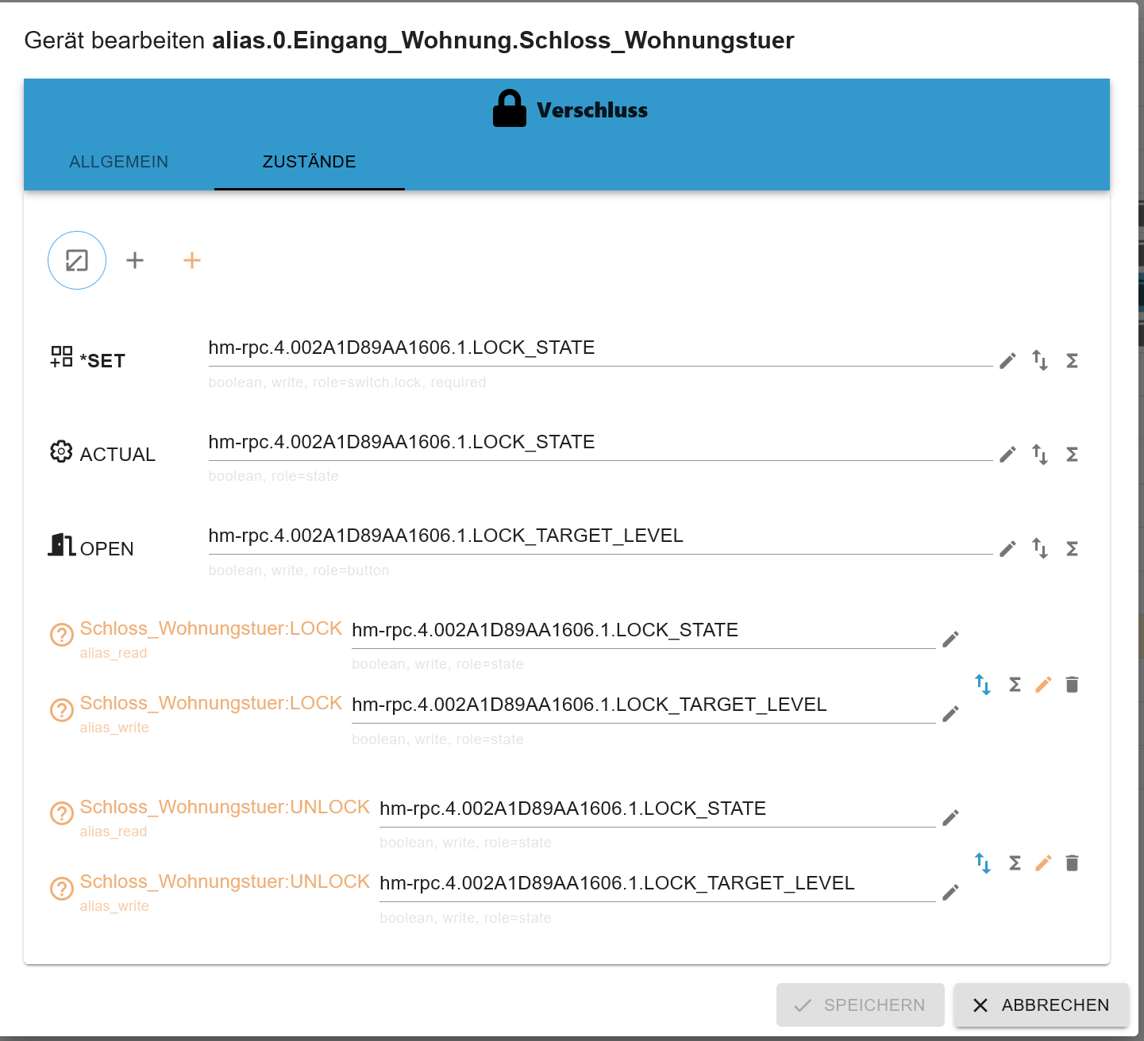Viewport: 1144px width, 1041px height.
Task: Click pencil for LOCK alias_read state
Action: (x=950, y=640)
